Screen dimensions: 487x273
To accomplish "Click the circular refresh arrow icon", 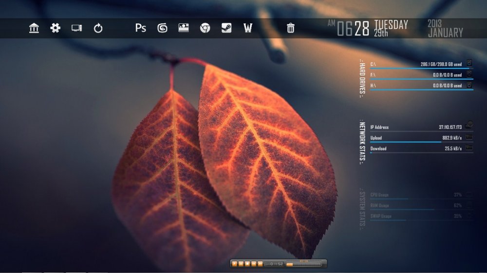I will pyautogui.click(x=98, y=28).
